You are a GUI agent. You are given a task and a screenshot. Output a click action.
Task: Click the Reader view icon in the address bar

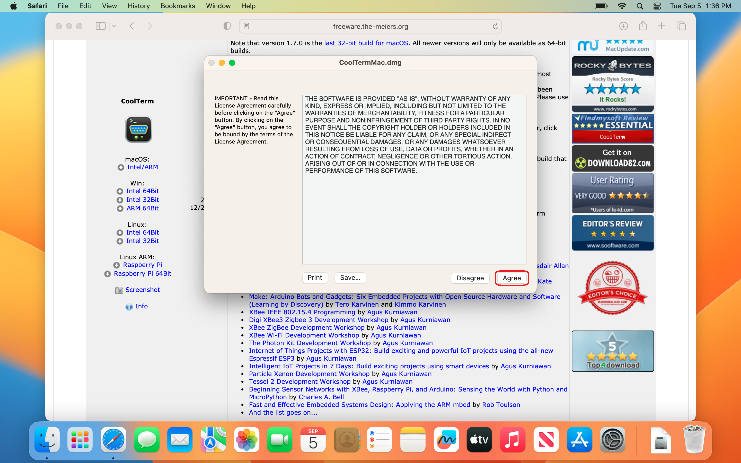(x=246, y=26)
